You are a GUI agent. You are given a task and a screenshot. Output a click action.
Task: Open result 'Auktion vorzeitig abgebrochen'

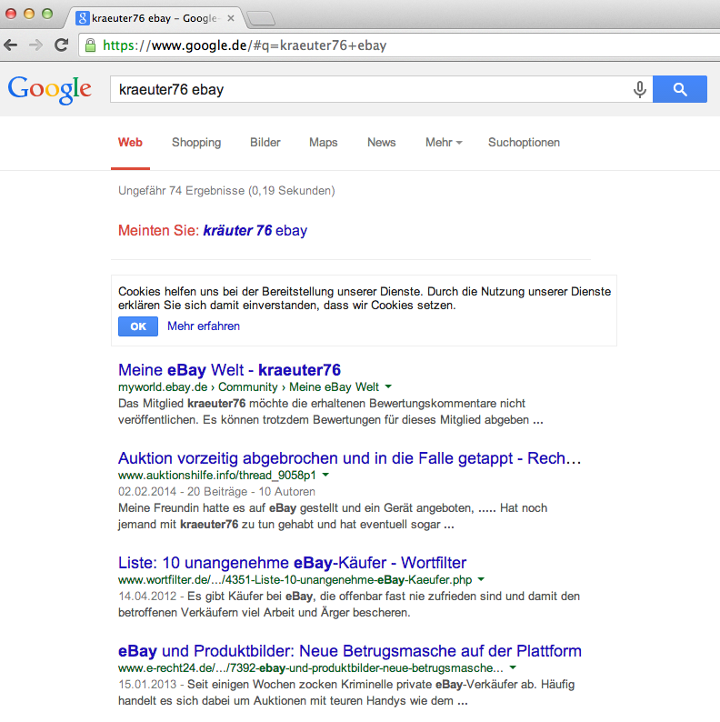click(349, 458)
